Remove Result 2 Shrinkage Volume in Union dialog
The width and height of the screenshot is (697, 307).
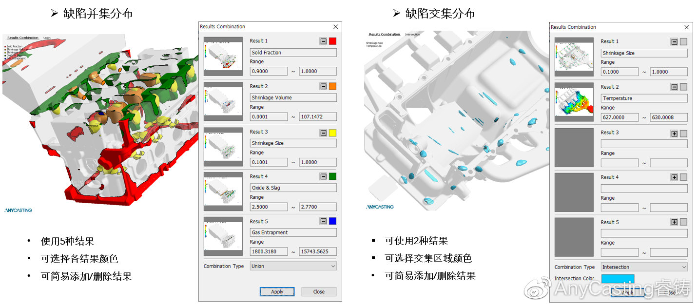323,86
